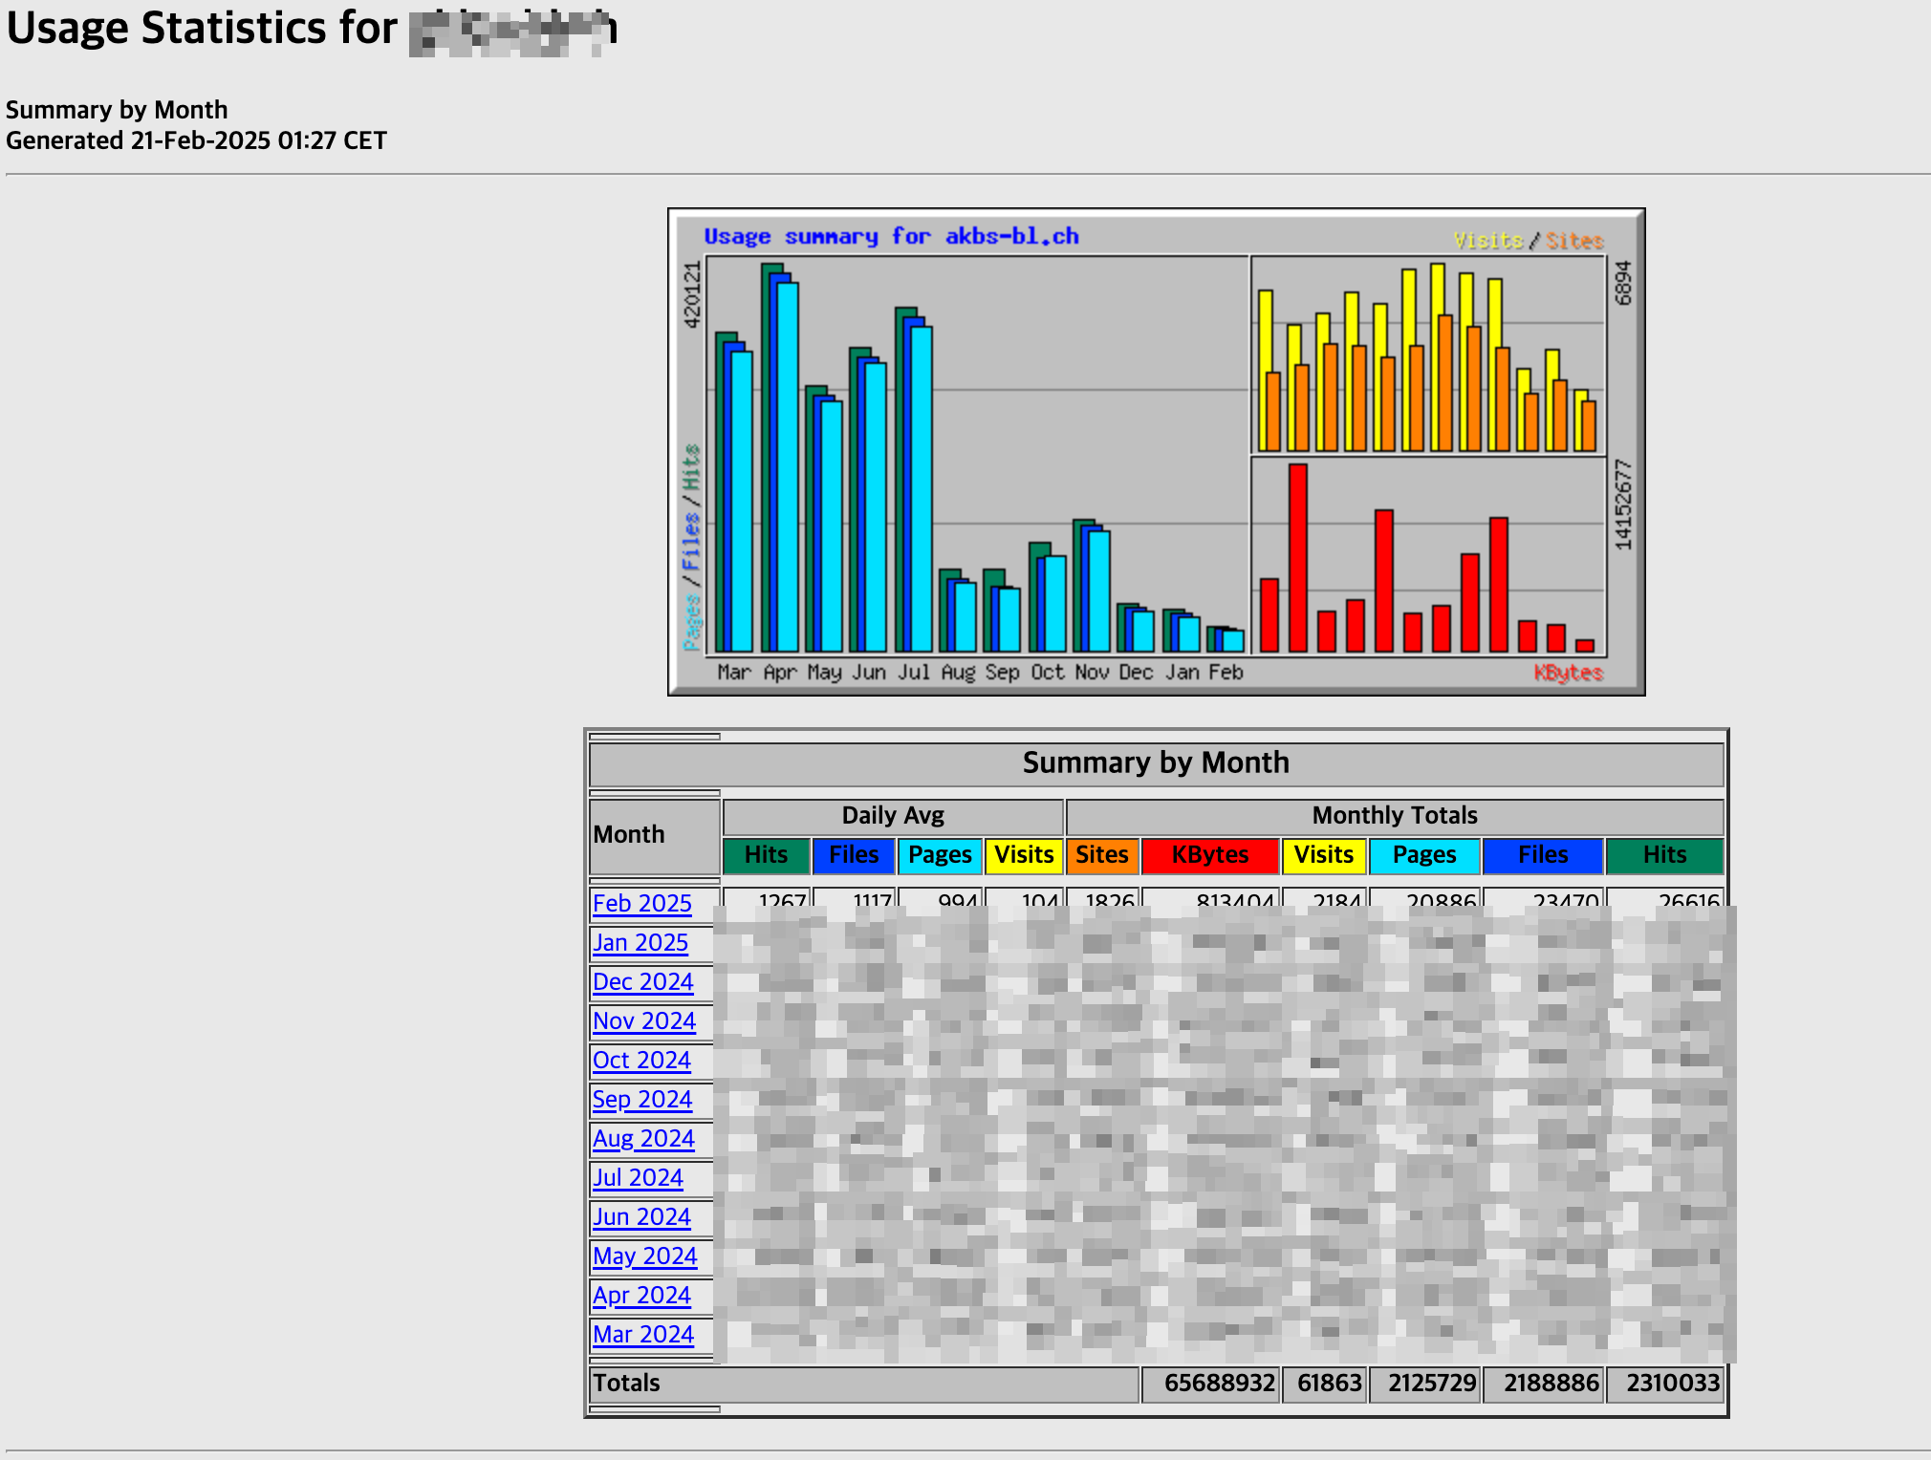Click the blue Files Monthly Totals header
This screenshot has width=1931, height=1460.
click(x=1542, y=855)
